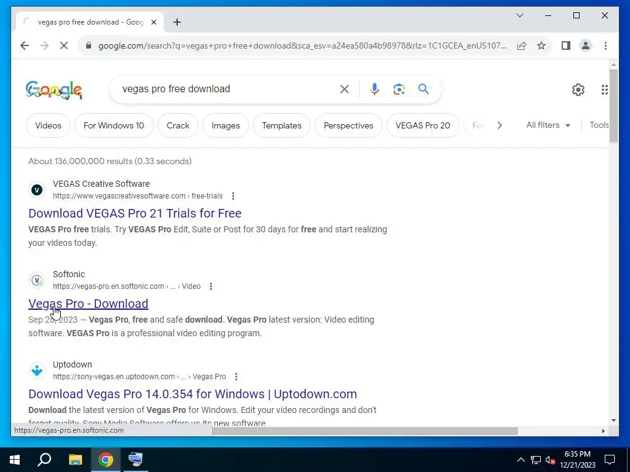
Task: Click the horizontal scrollbar thumb
Action: [365, 431]
